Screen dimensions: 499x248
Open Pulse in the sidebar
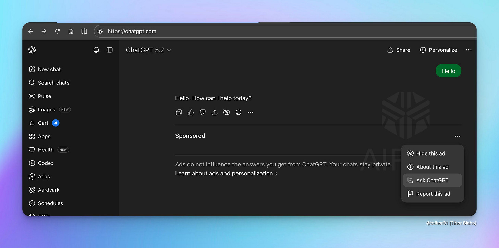(40, 96)
